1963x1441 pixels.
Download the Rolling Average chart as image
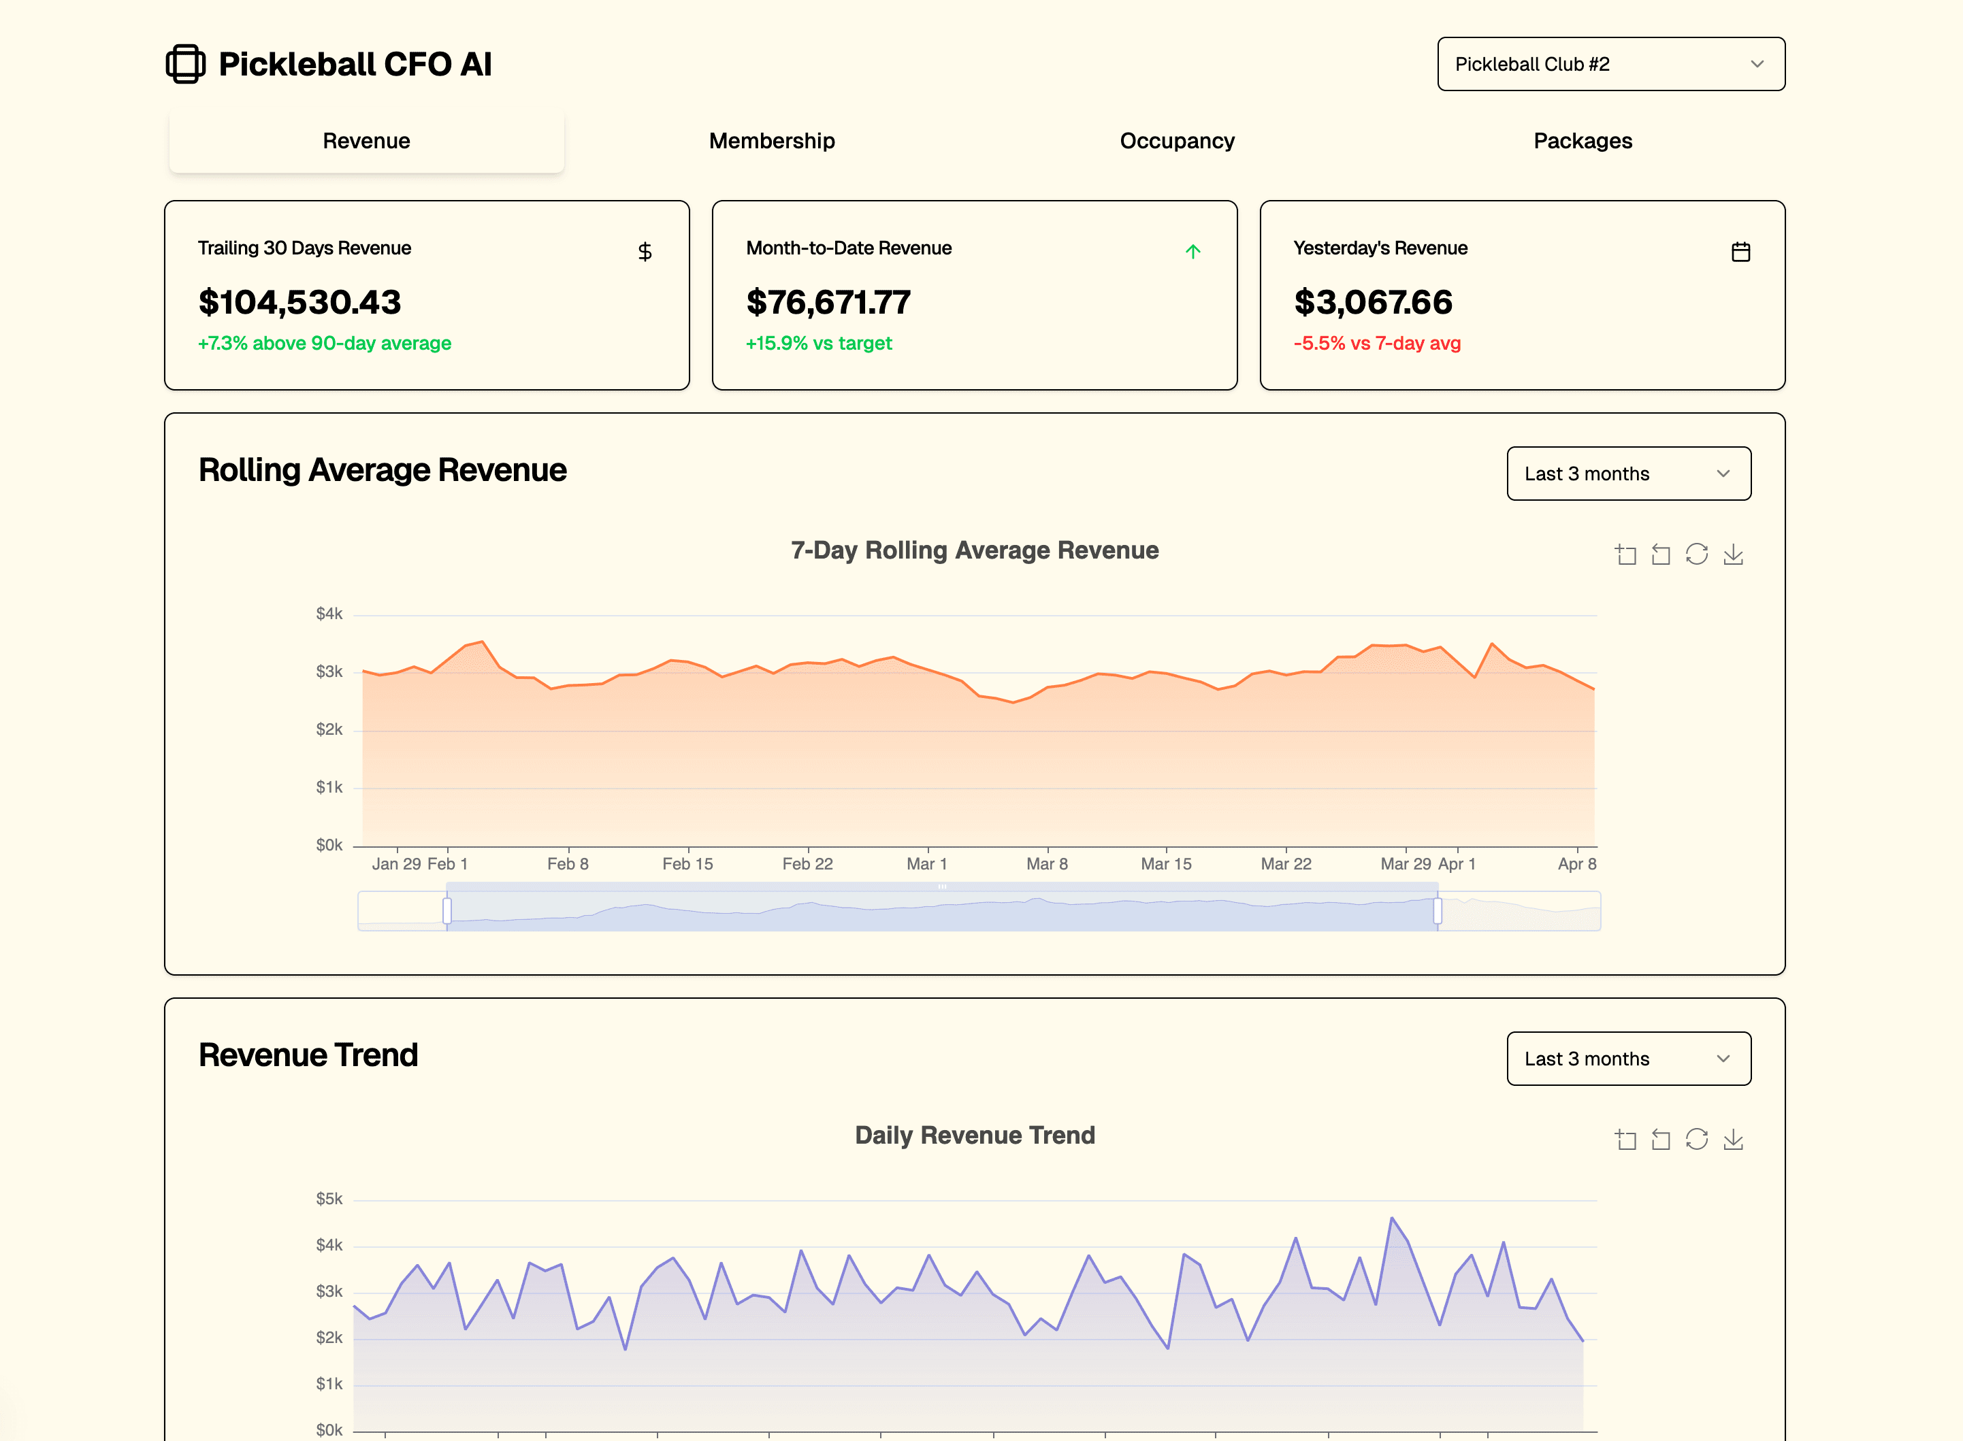point(1734,554)
